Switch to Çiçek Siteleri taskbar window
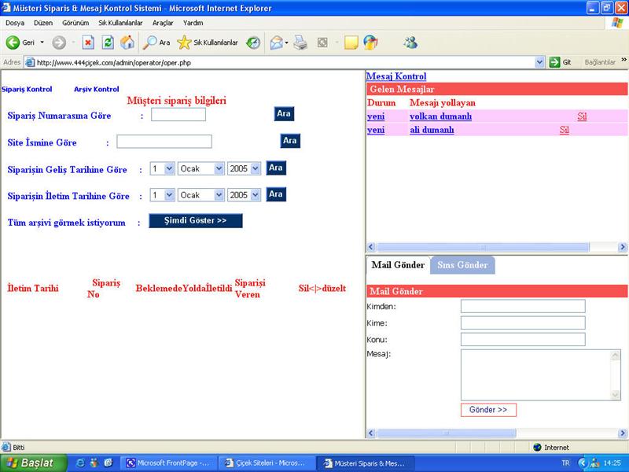Screen dimensions: 629x472 (x=266, y=463)
